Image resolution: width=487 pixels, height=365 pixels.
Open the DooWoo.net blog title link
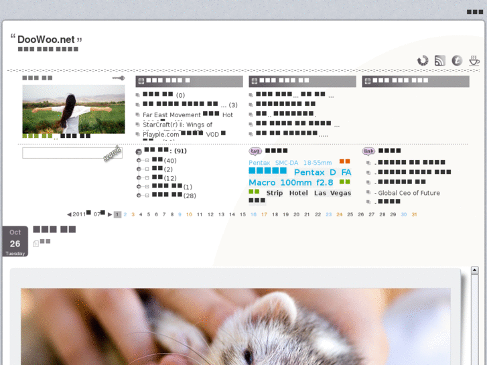point(46,40)
